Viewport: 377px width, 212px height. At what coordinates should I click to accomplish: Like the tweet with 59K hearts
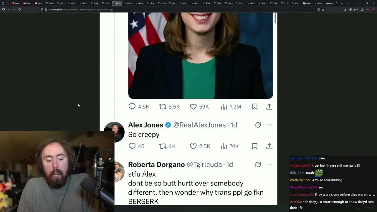[x=199, y=107]
